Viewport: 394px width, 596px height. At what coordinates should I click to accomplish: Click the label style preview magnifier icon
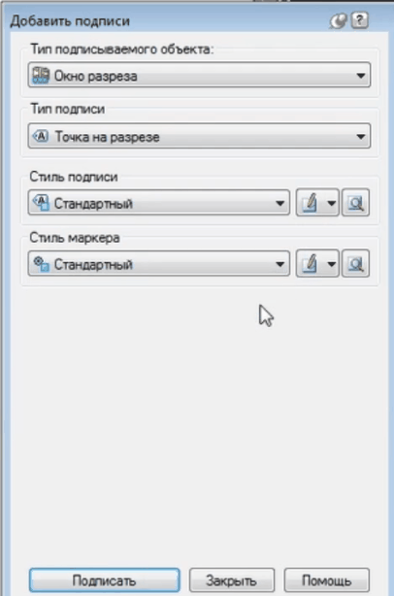pyautogui.click(x=355, y=203)
